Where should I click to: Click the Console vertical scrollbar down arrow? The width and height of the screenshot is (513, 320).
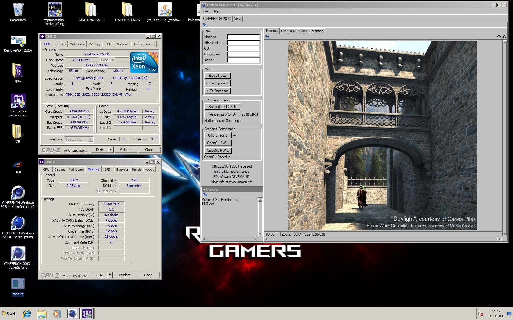(x=260, y=234)
